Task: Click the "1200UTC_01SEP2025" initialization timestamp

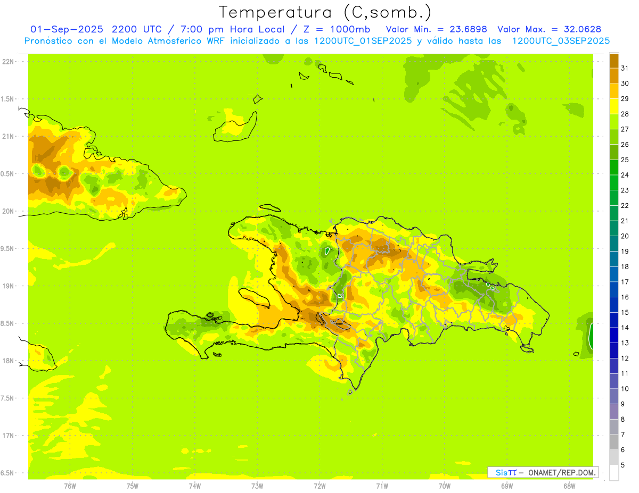Action: pyautogui.click(x=363, y=40)
